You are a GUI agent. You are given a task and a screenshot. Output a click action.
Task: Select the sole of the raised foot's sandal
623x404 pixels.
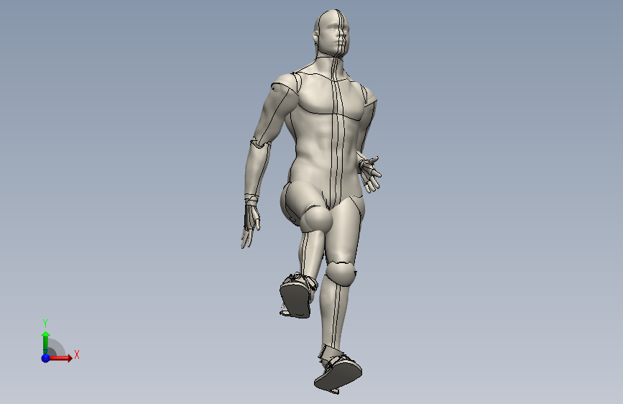coord(295,300)
